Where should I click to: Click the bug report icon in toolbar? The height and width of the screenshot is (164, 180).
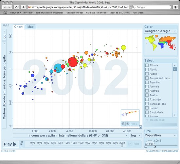(x=175, y=7)
